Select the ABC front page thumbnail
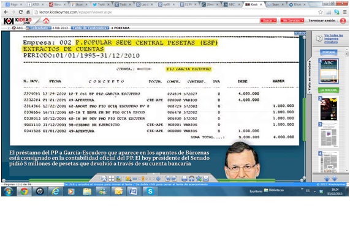 [x=329, y=71]
